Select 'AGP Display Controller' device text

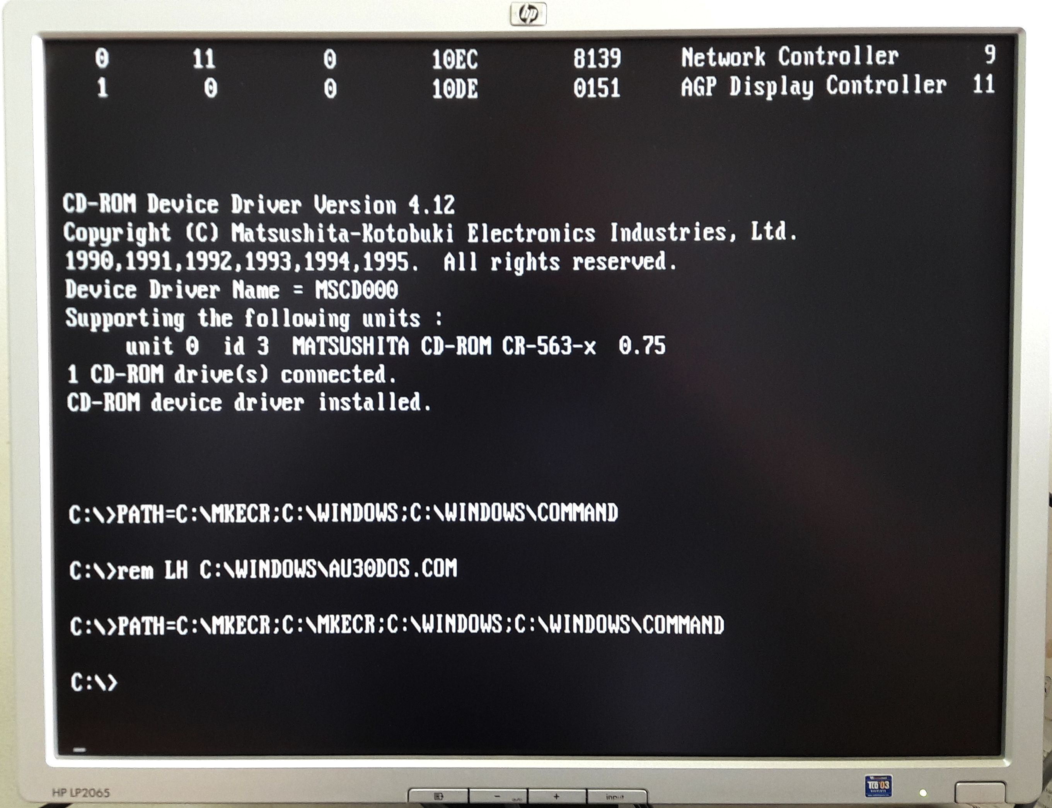click(x=813, y=87)
